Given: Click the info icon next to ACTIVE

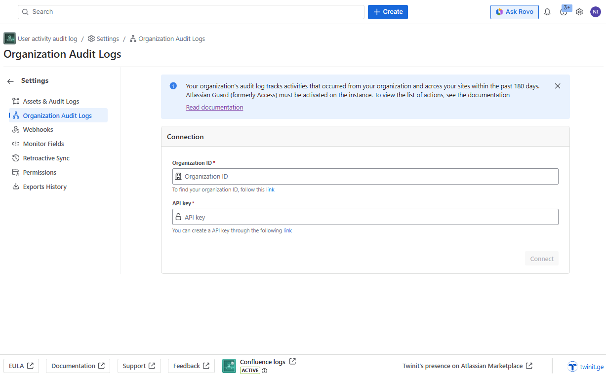Looking at the screenshot, I should pos(265,371).
